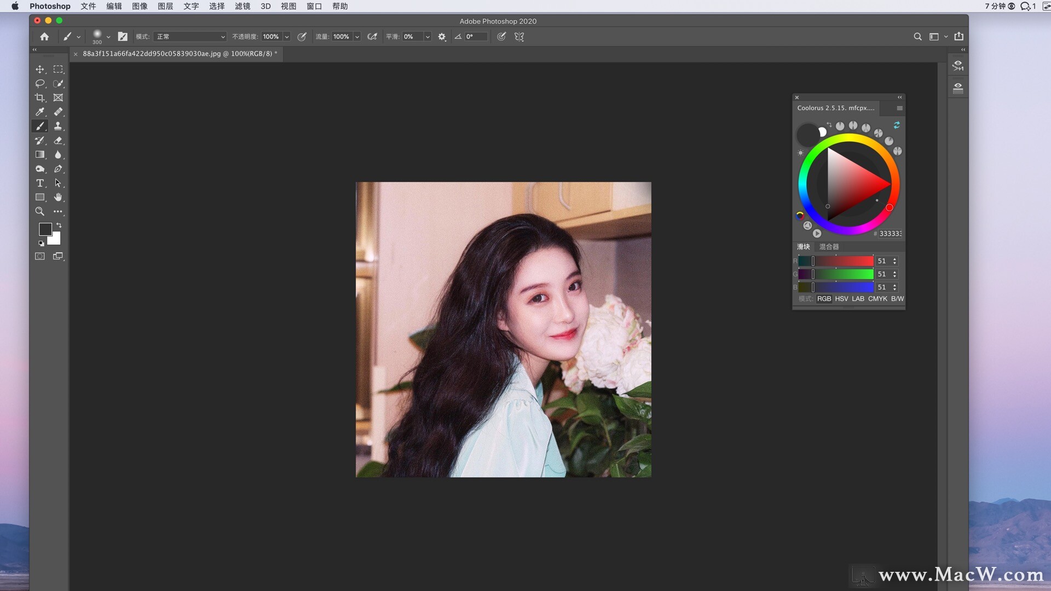
Task: Toggle symmetry paint butterfly icon
Action: (519, 37)
